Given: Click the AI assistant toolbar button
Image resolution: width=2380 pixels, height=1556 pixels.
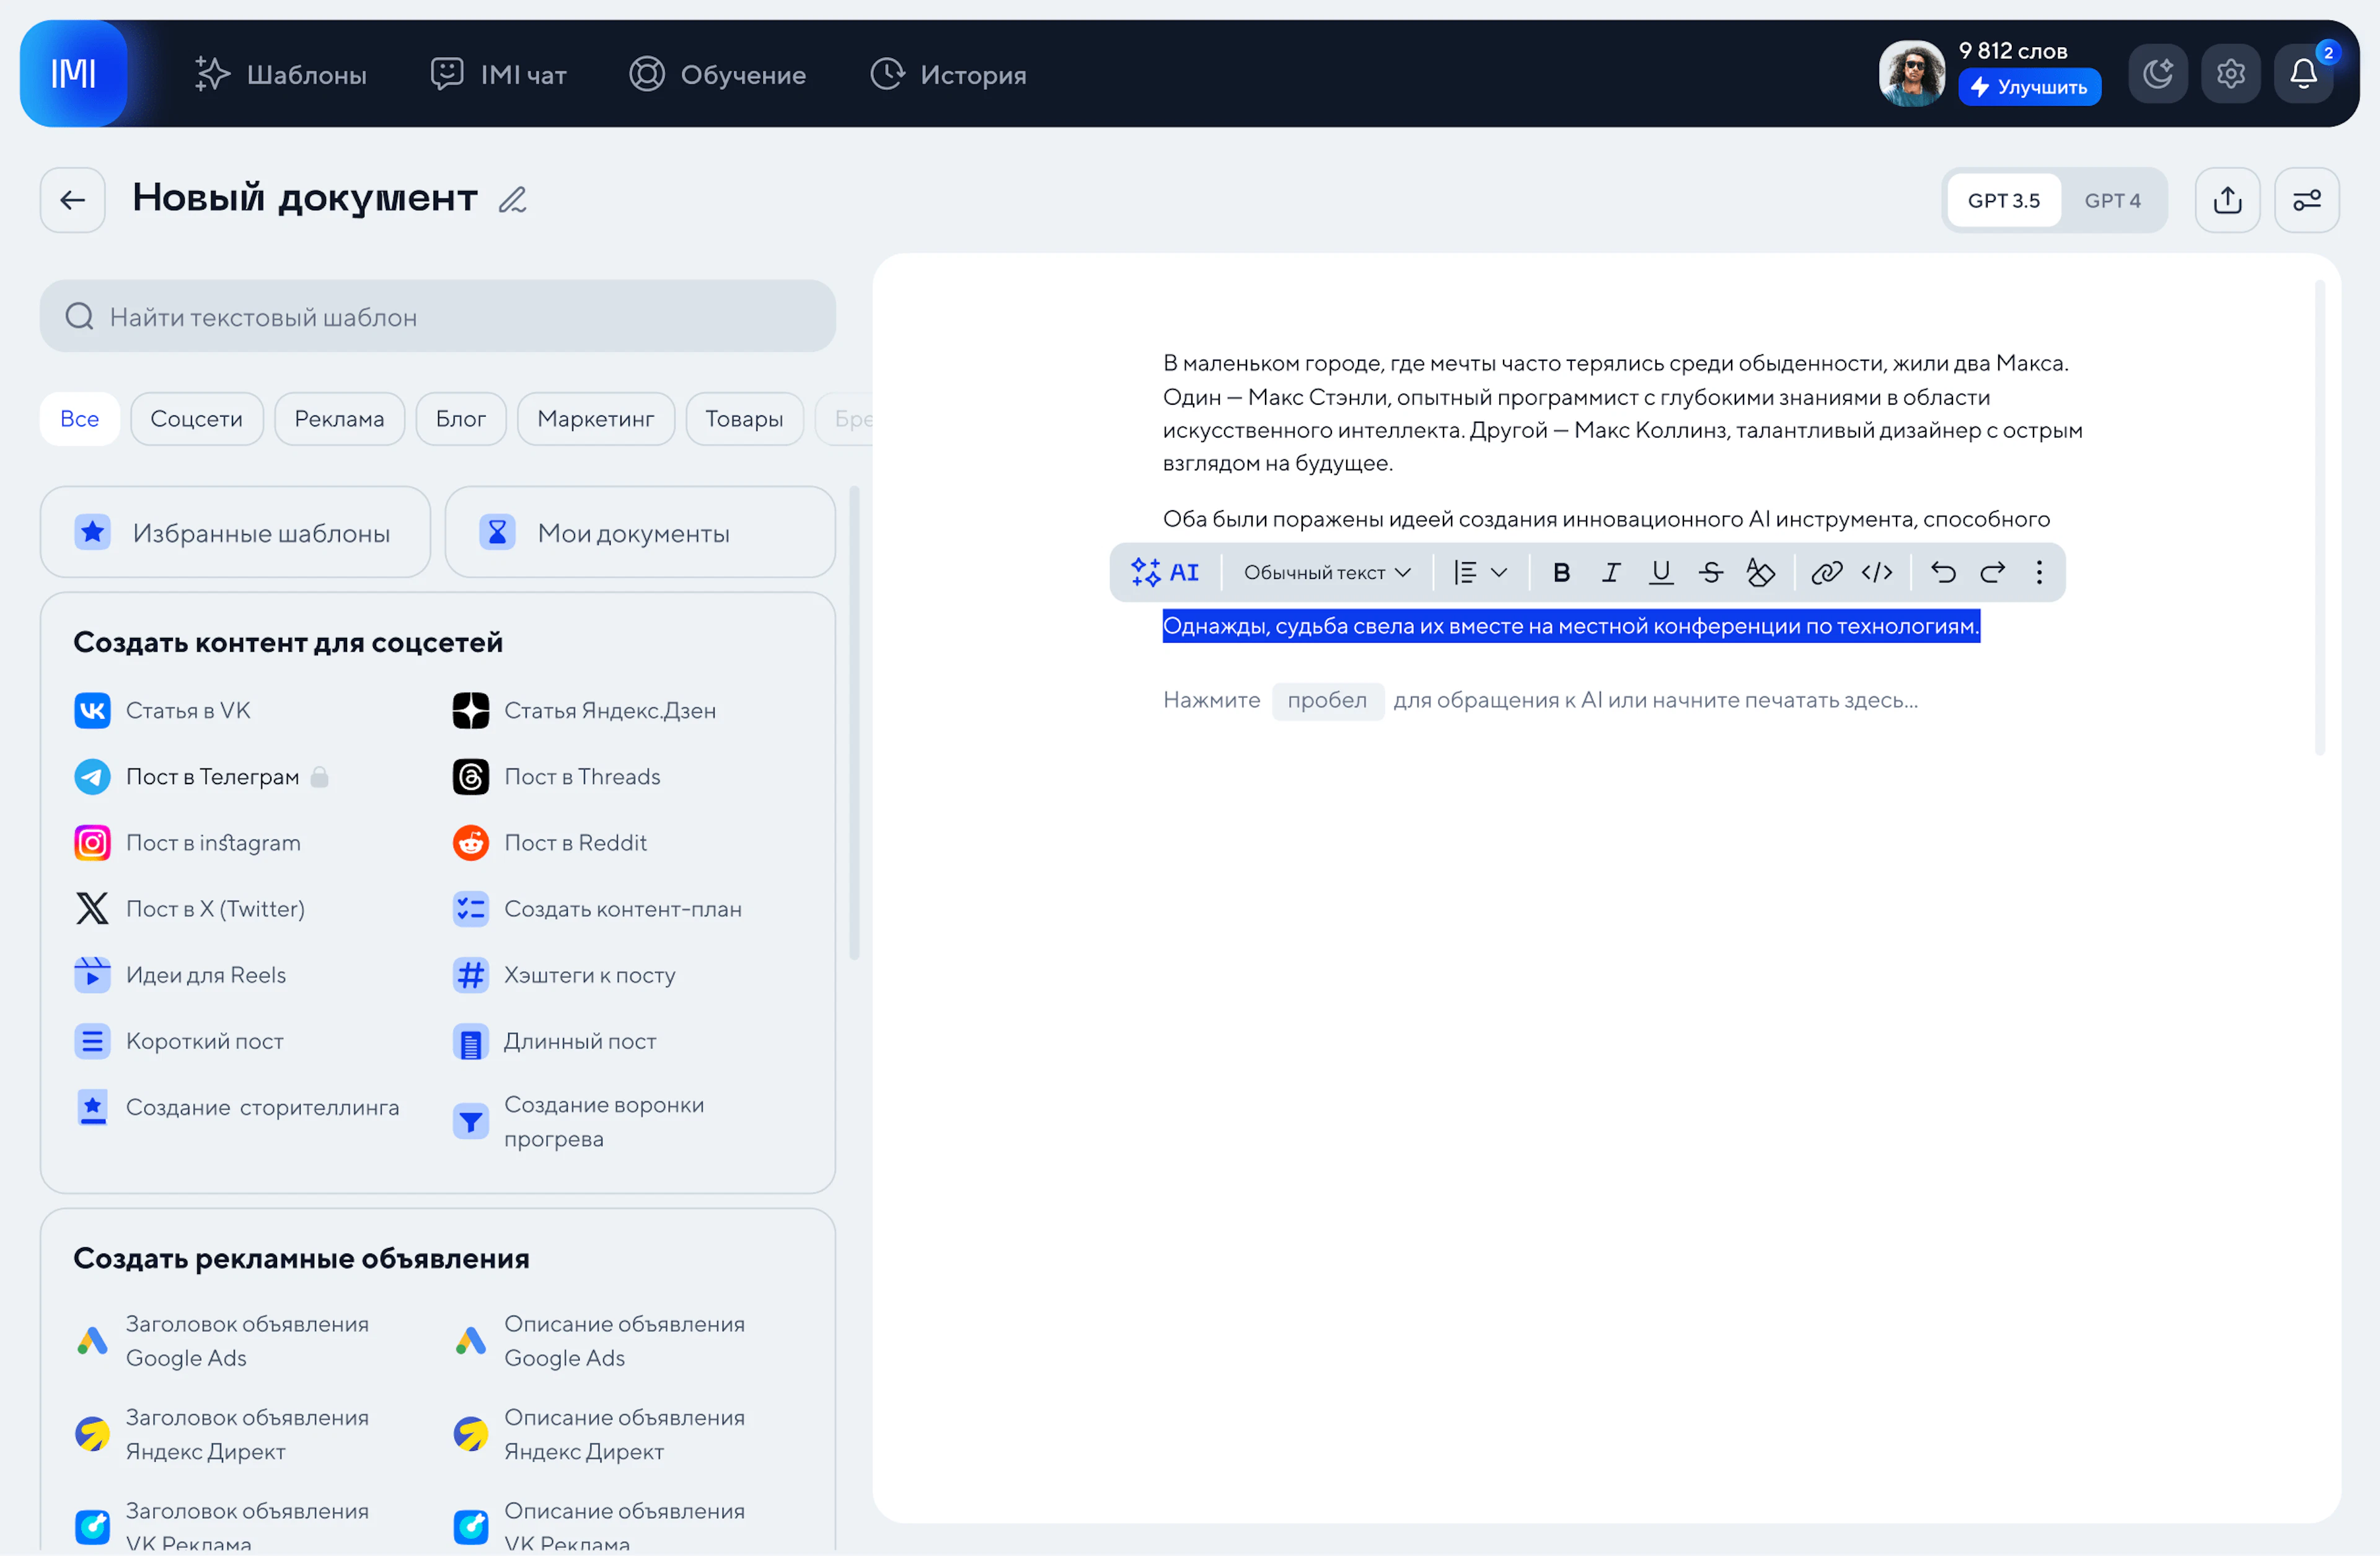Looking at the screenshot, I should coord(1165,572).
